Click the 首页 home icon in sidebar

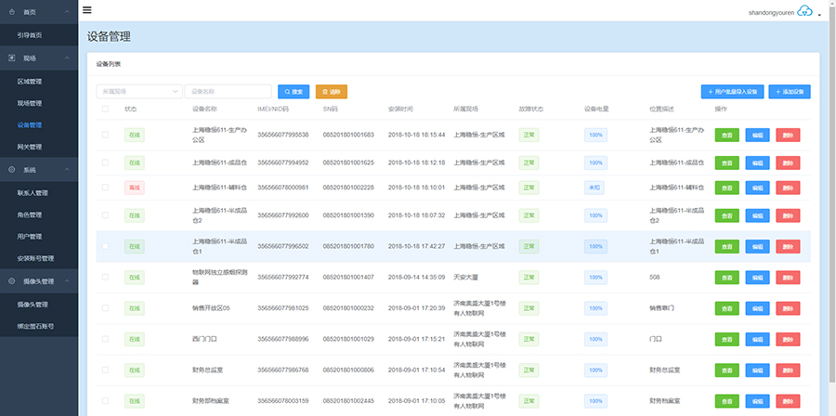tap(11, 12)
